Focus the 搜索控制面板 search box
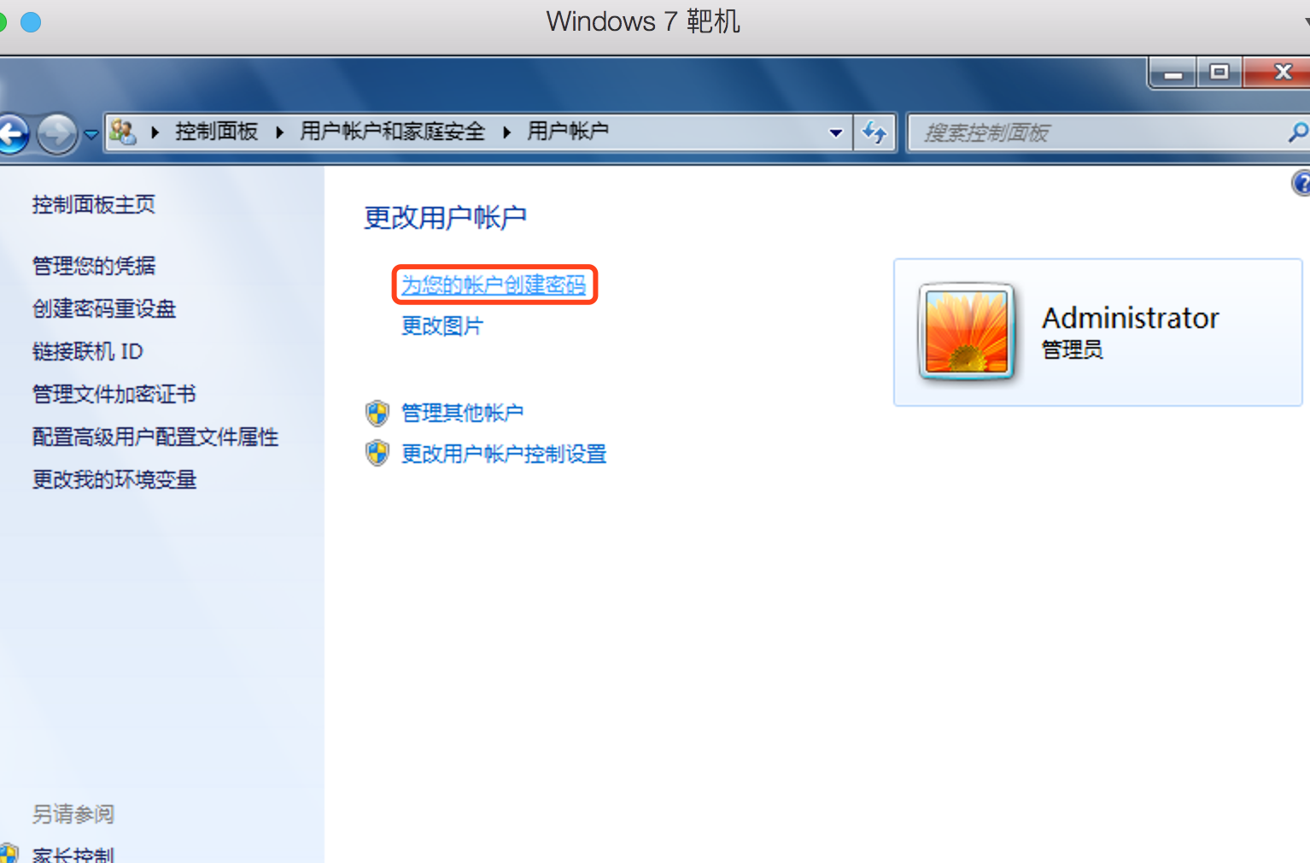This screenshot has width=1310, height=863. point(1097,132)
